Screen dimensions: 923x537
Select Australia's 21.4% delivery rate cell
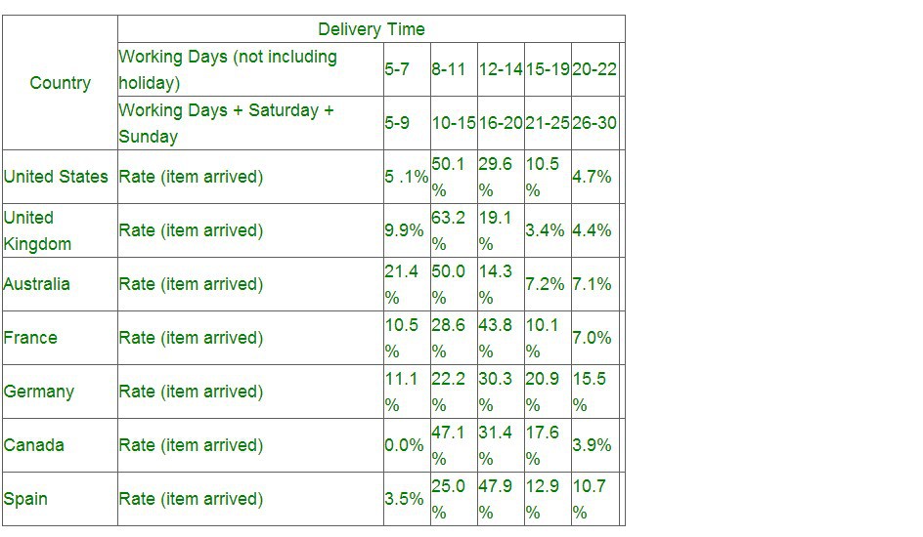(x=402, y=284)
